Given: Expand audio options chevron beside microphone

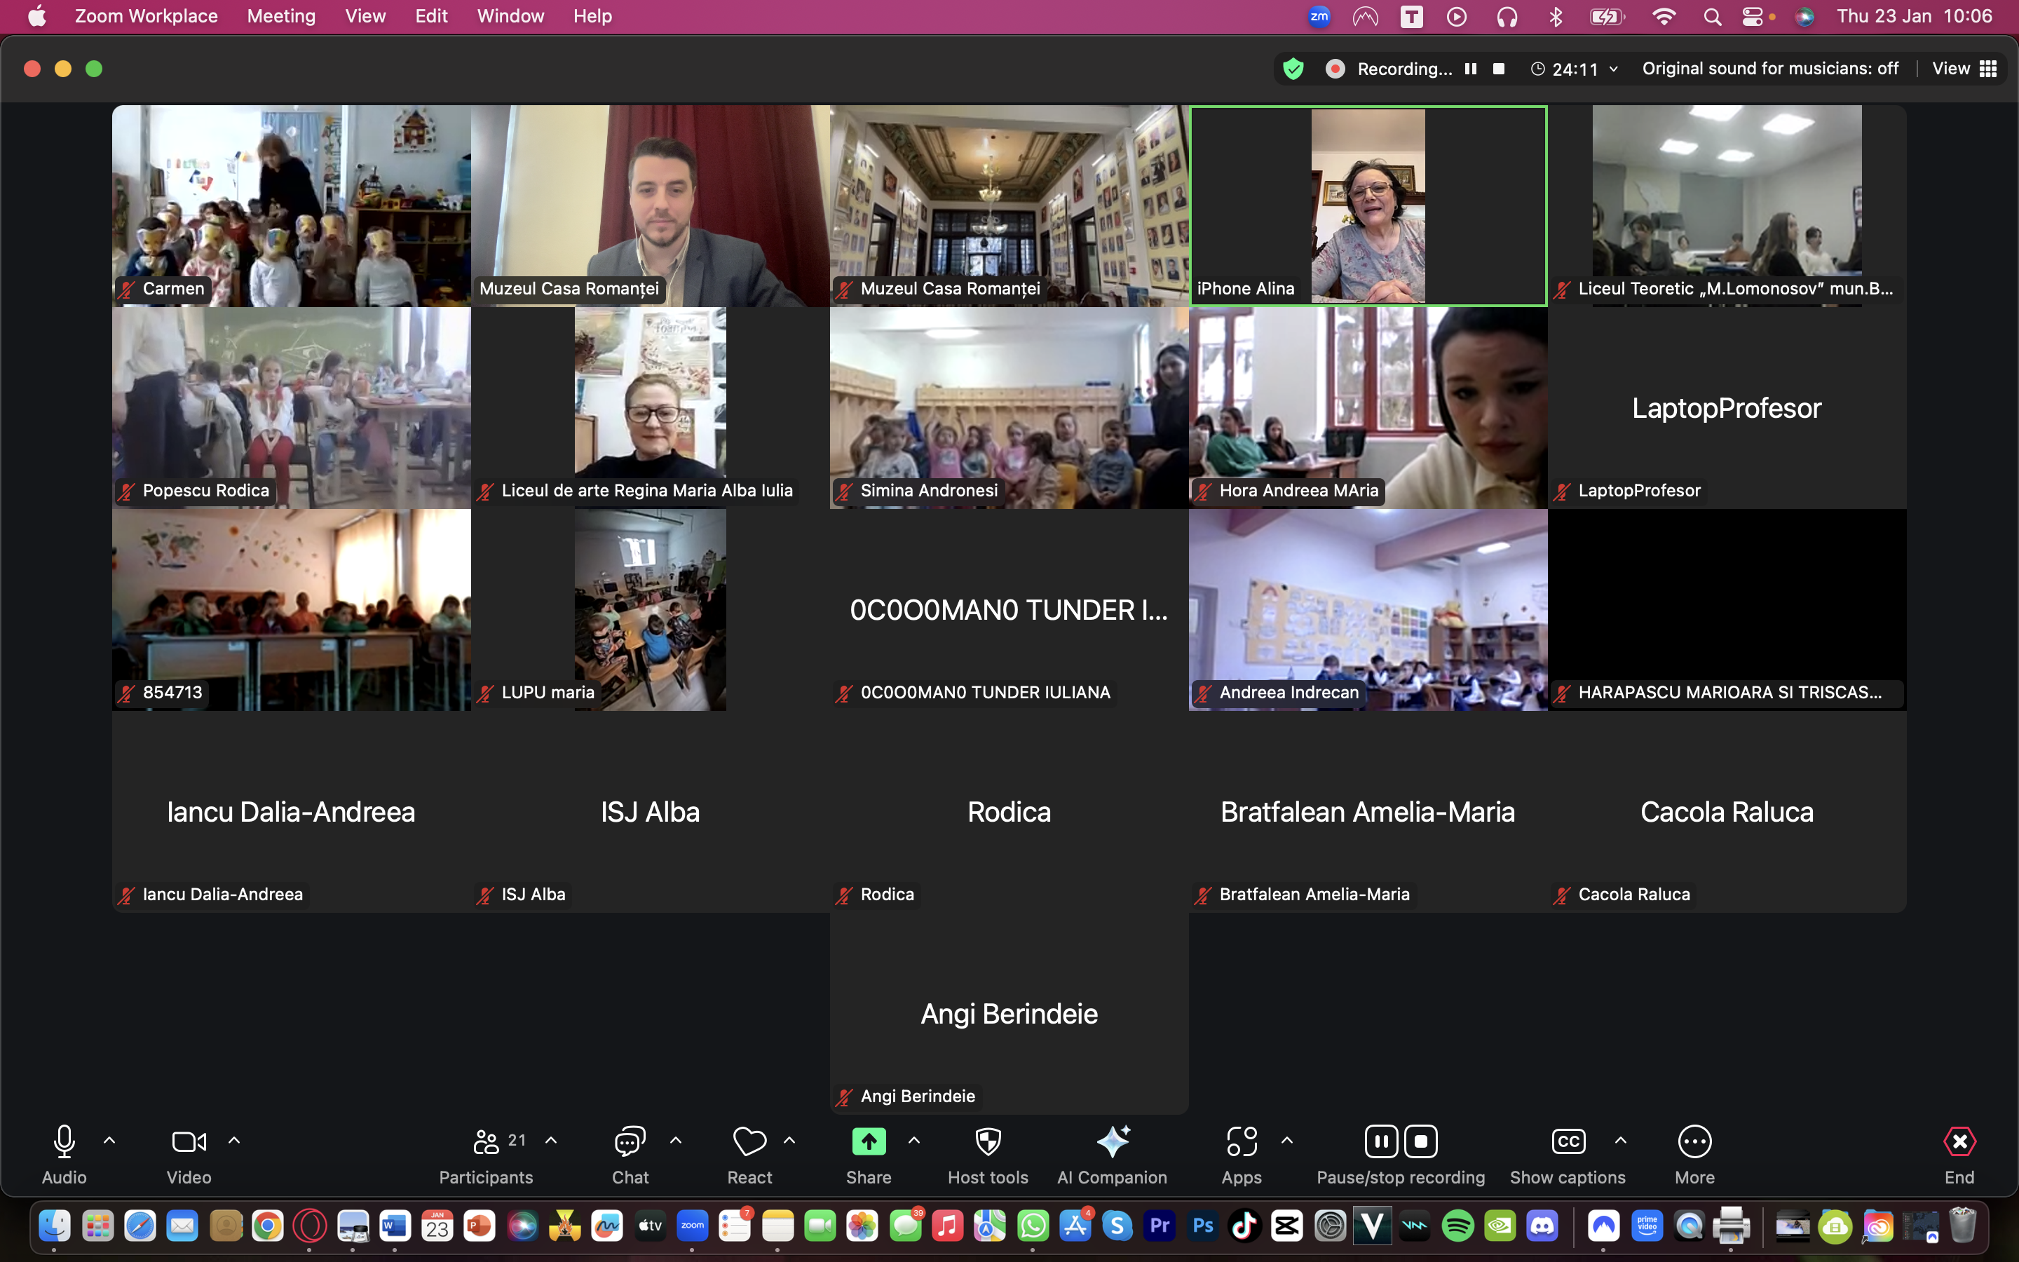Looking at the screenshot, I should tap(109, 1140).
